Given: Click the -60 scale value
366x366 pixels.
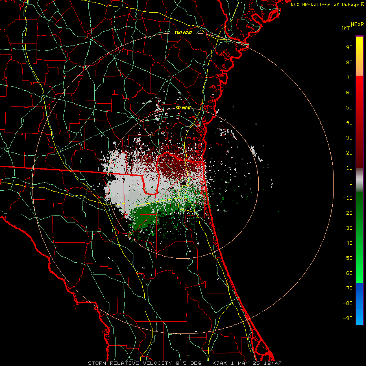Looking at the screenshot, I should tap(348, 273).
